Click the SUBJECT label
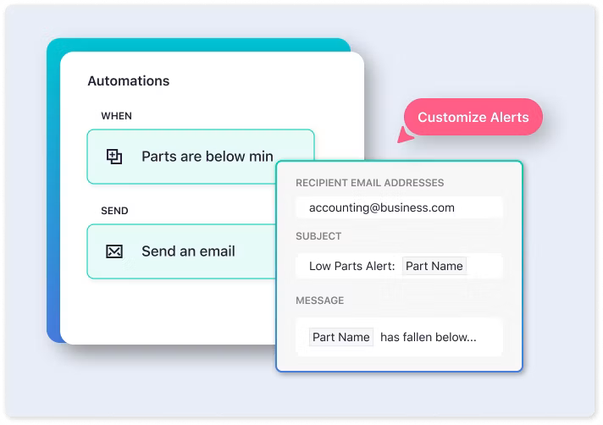The image size is (603, 425). click(x=318, y=236)
